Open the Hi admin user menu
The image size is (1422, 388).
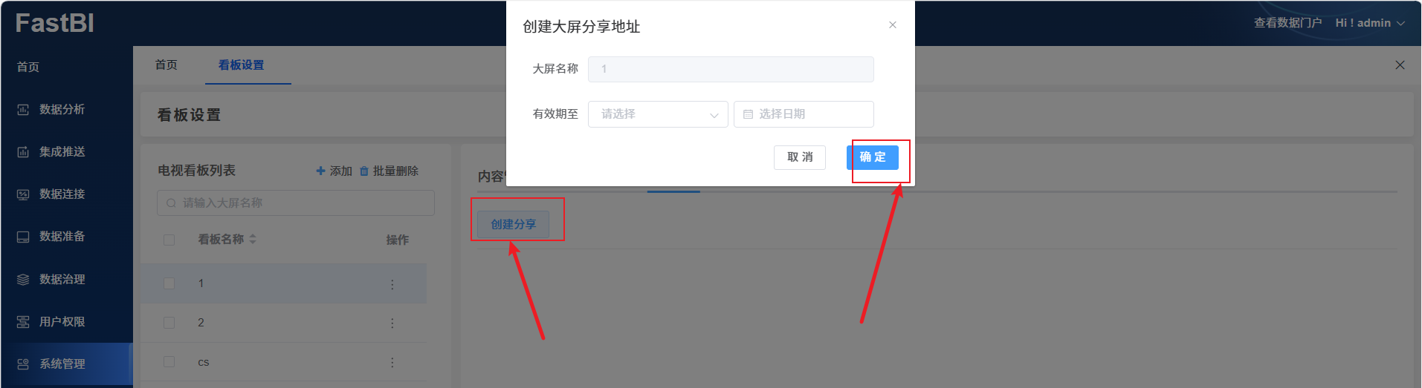[x=1370, y=23]
